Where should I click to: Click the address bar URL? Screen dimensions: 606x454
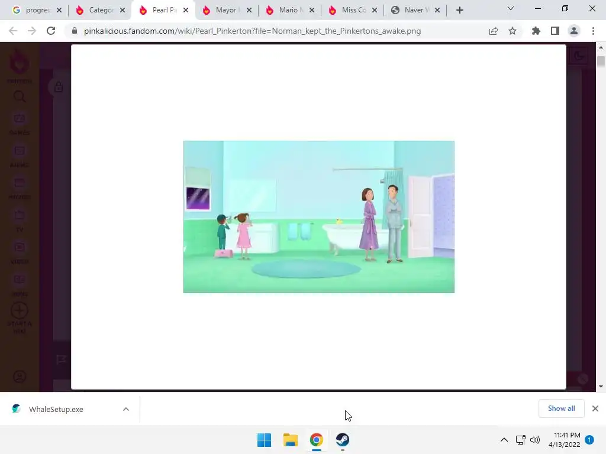point(252,31)
